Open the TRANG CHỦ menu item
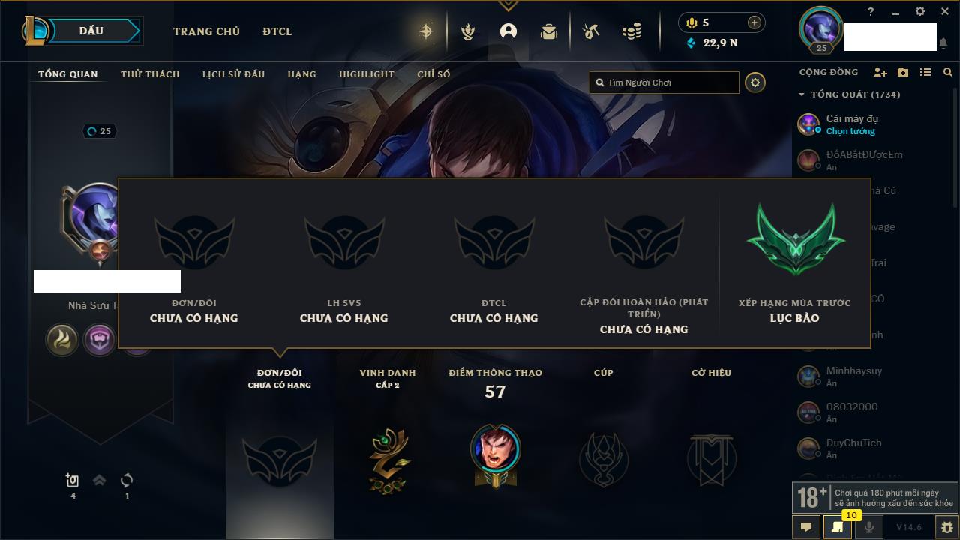This screenshot has width=960, height=540. 206,31
